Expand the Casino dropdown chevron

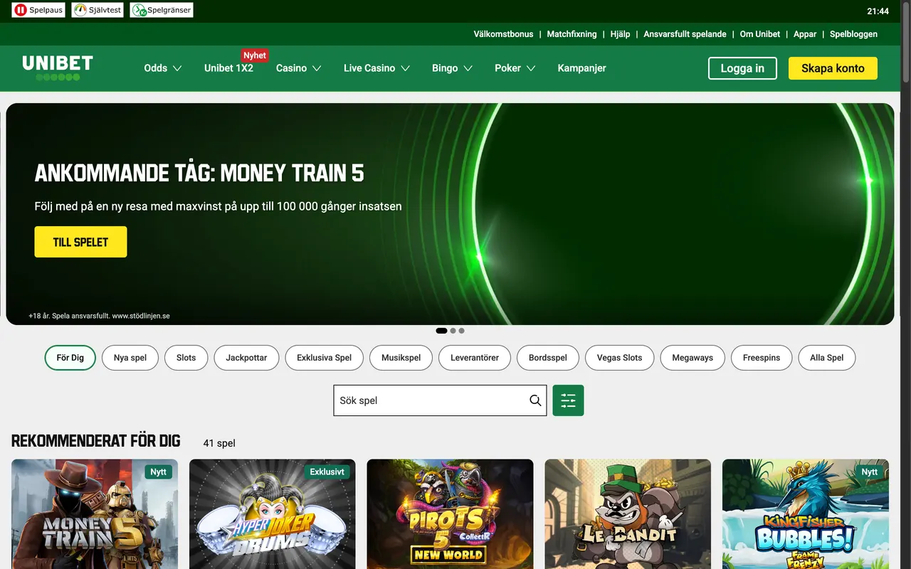click(317, 68)
